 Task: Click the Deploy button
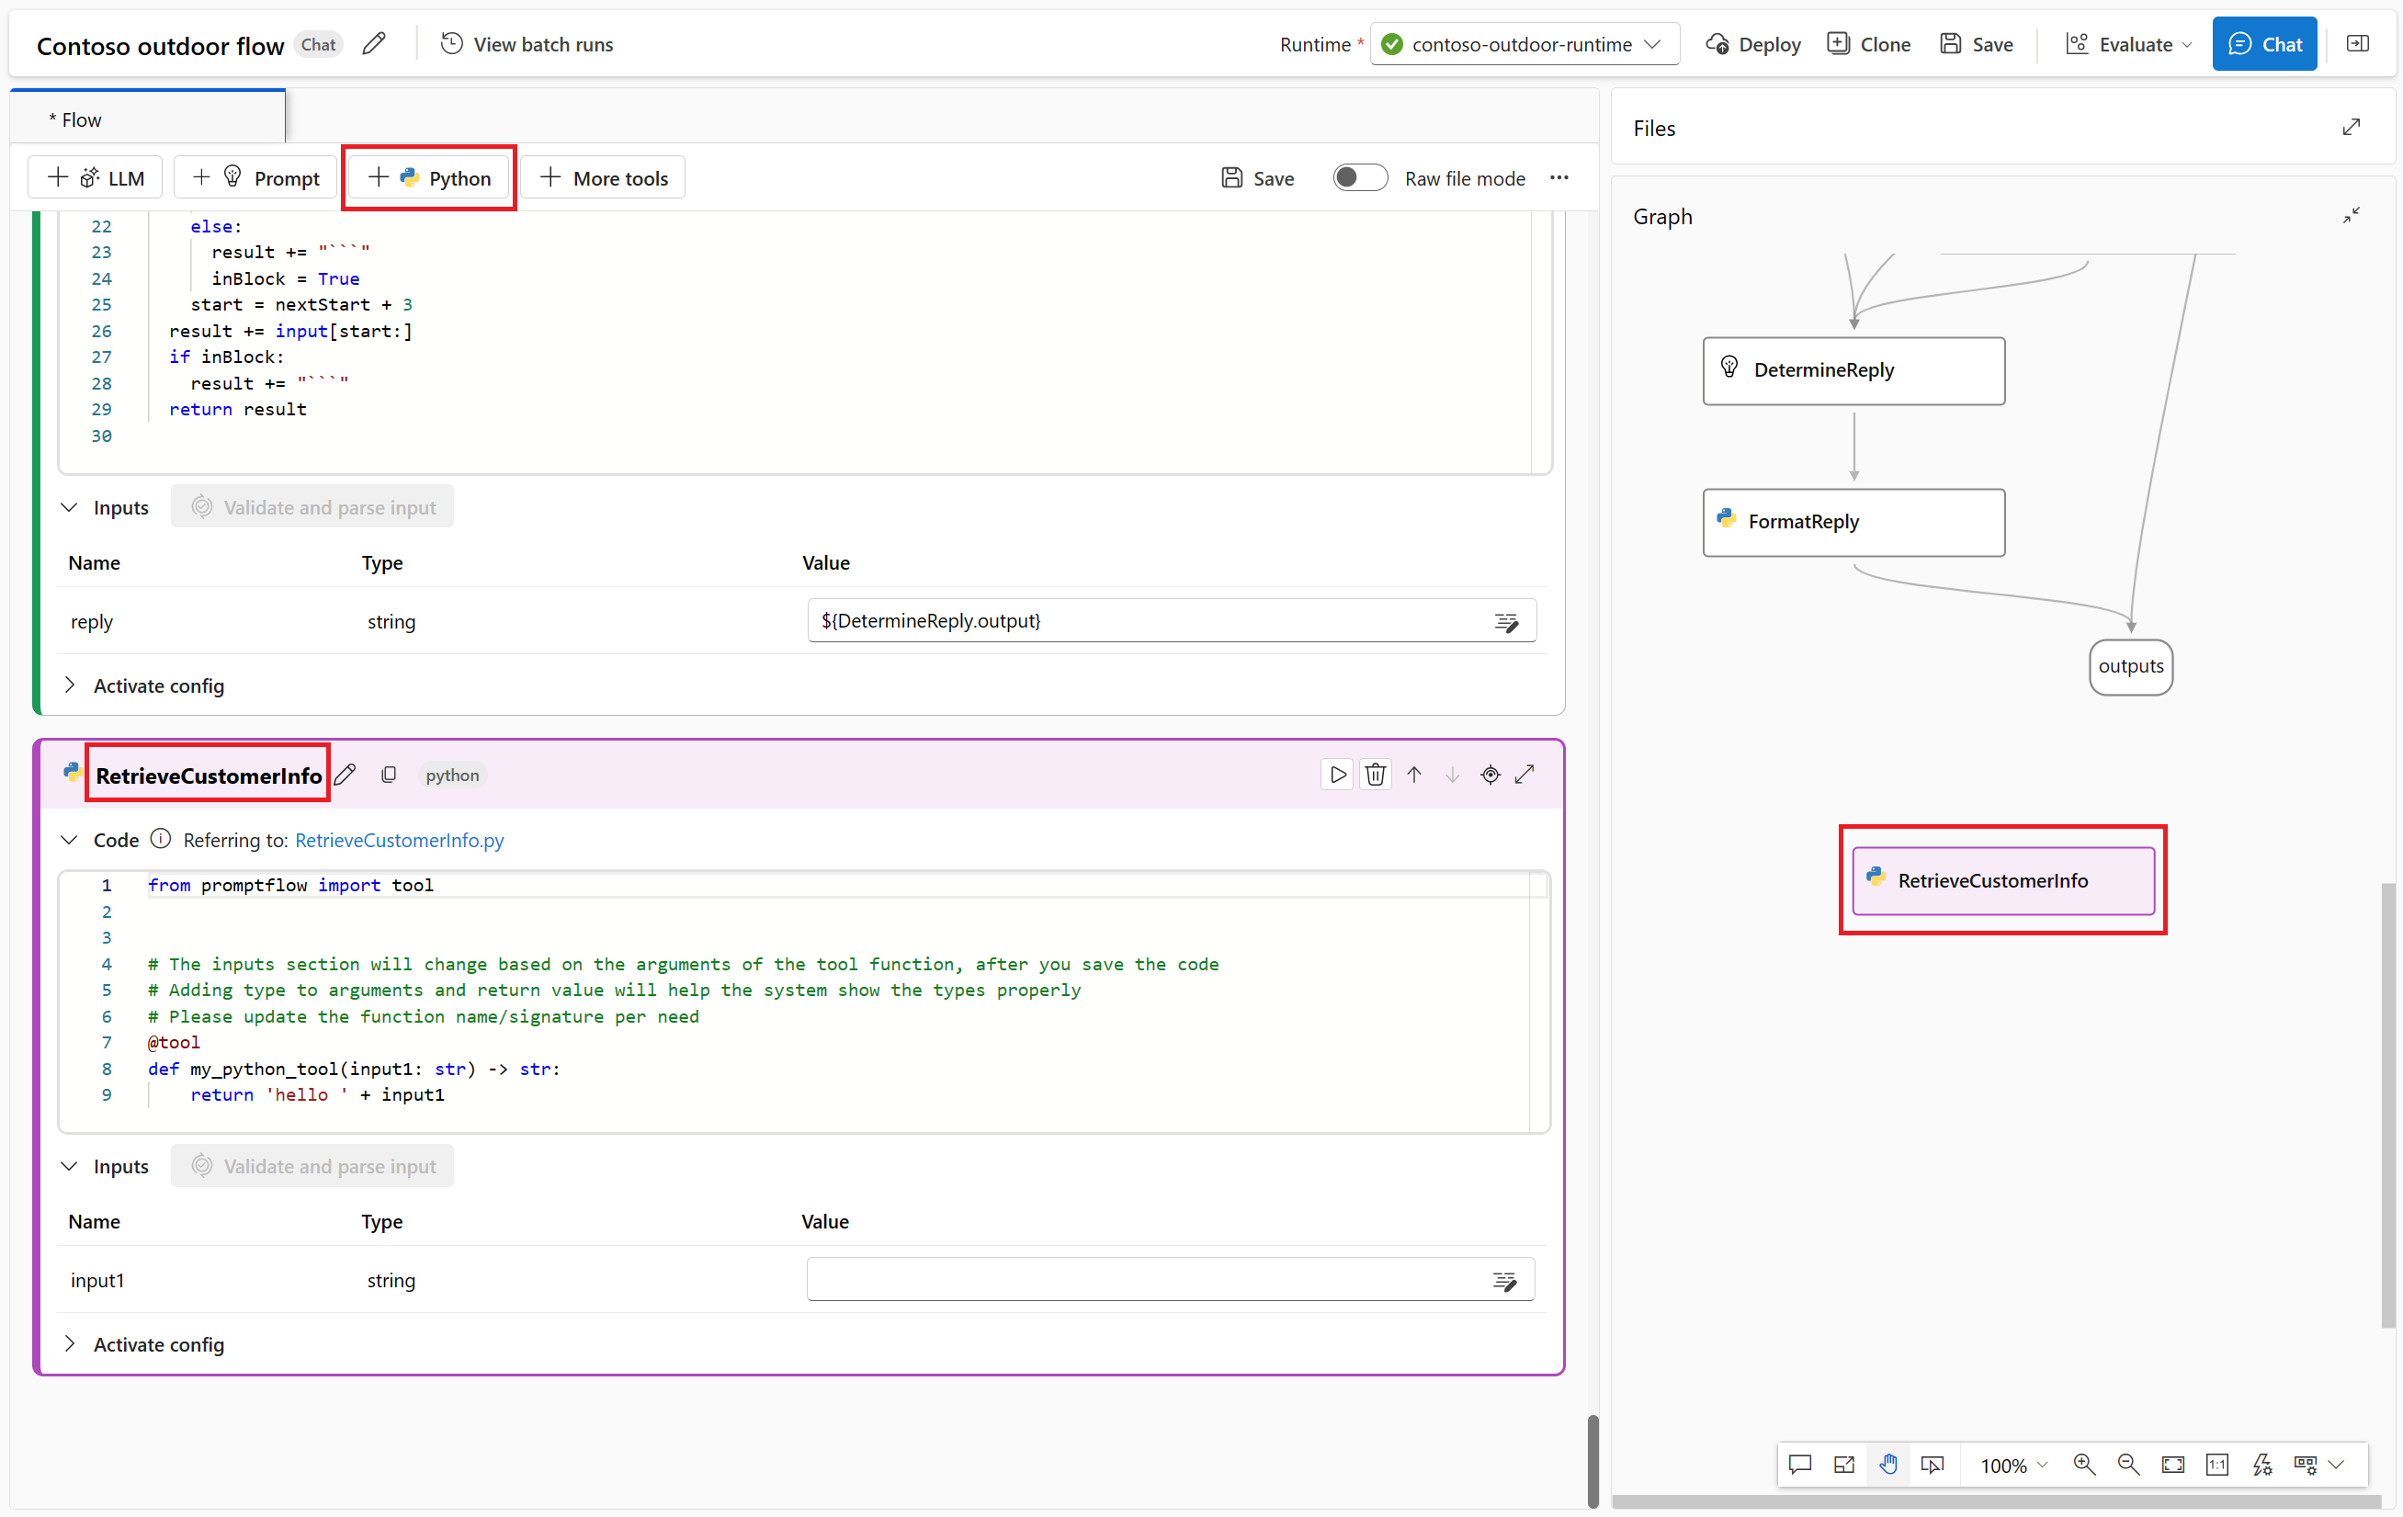tap(1753, 44)
